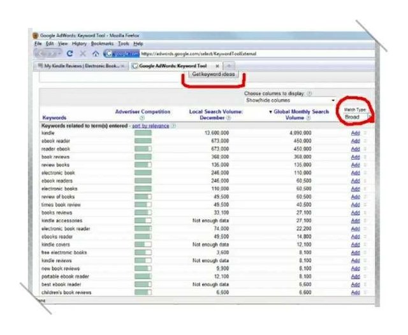
Task: Select the 'kindle reviews' keyword text
Action: pyautogui.click(x=57, y=260)
